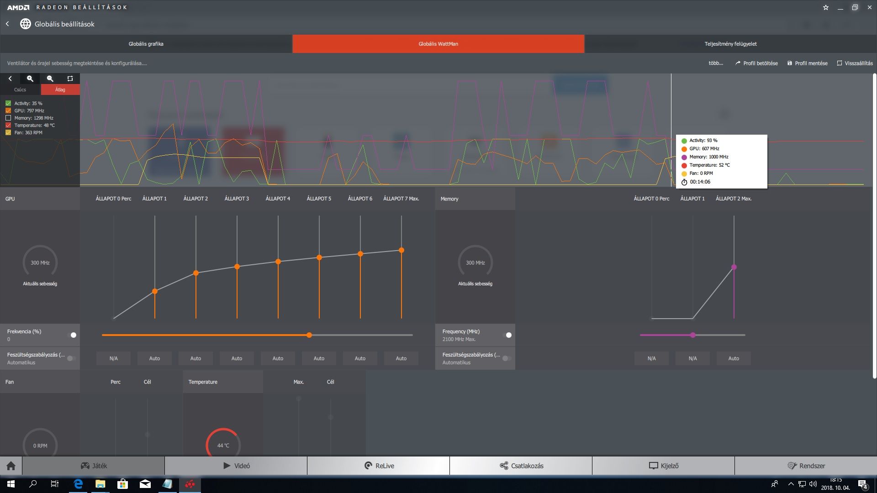Screen dimensions: 877x493
Task: Click the Radeon Settings taskbar icon
Action: click(x=190, y=484)
